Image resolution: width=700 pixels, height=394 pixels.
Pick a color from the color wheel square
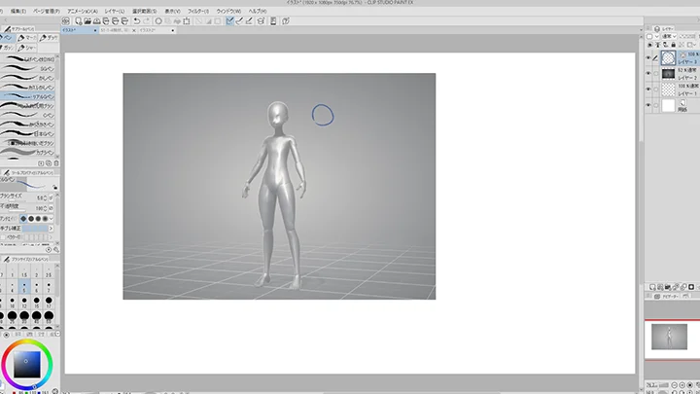pyautogui.click(x=26, y=364)
